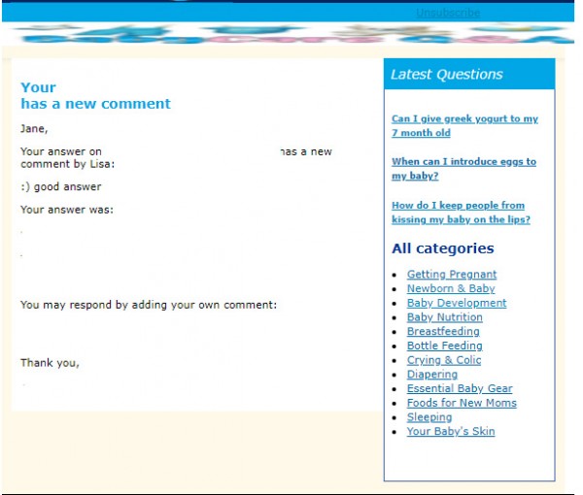Open Crying & Colic category
The image size is (583, 495).
pos(444,360)
